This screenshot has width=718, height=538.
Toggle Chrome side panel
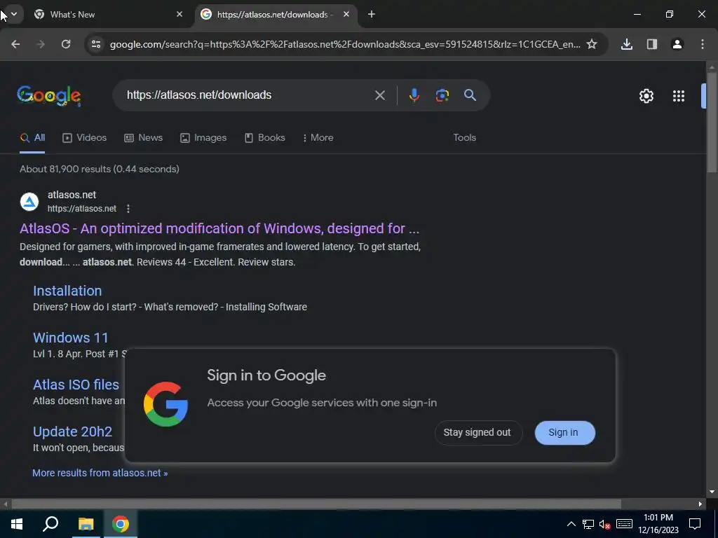(x=652, y=44)
